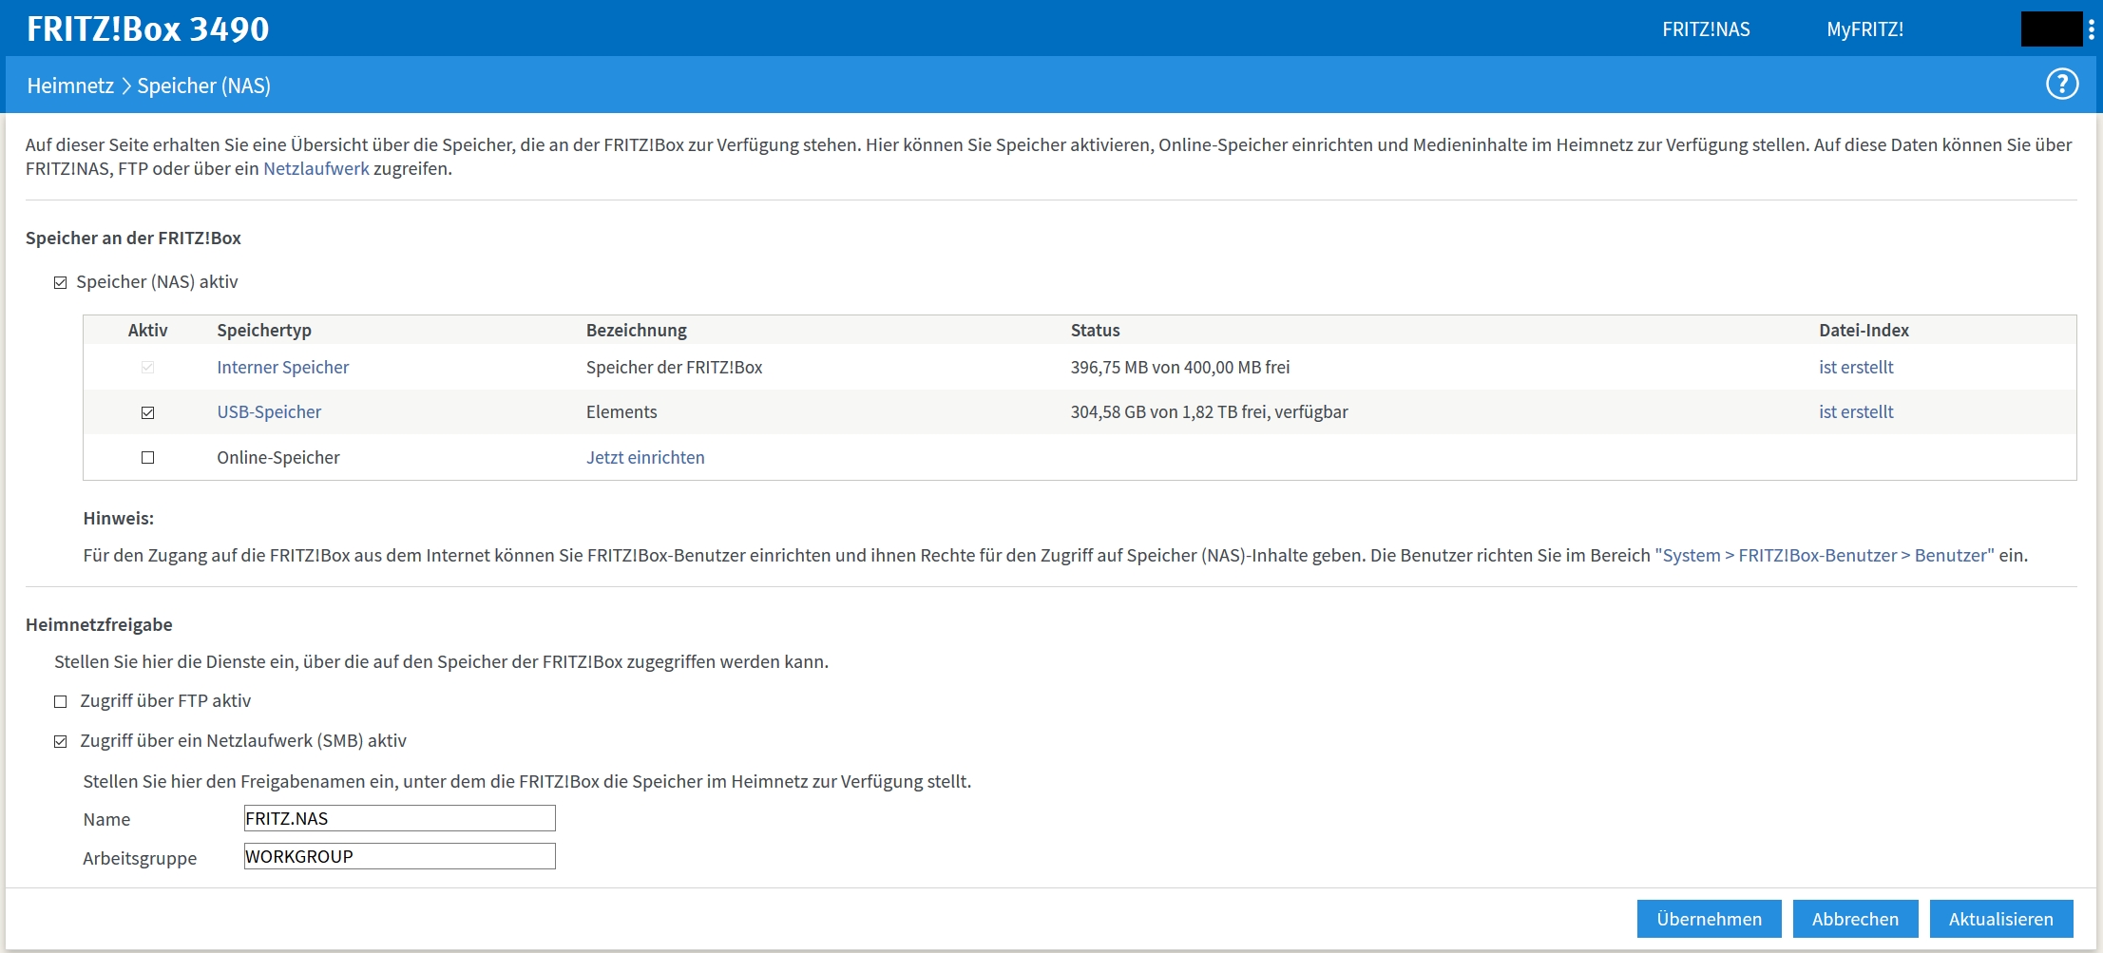Open MyFRITZ! in the header
The height and width of the screenshot is (953, 2103).
pos(1864,29)
